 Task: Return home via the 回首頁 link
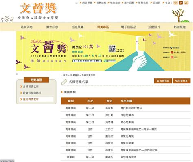pyautogui.click(x=157, y=2)
